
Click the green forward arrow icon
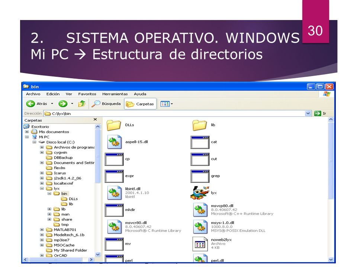coord(63,104)
